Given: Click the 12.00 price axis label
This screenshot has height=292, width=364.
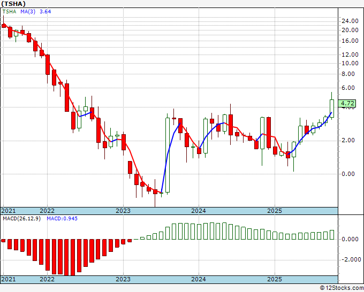Looking at the screenshot, I should pyautogui.click(x=350, y=55).
